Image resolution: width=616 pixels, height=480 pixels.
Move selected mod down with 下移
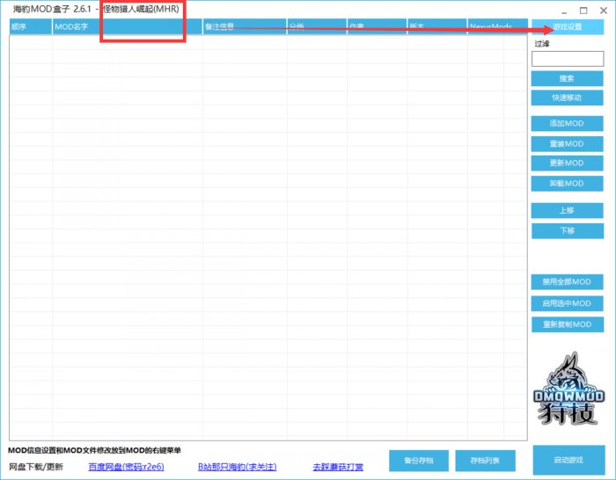point(567,230)
